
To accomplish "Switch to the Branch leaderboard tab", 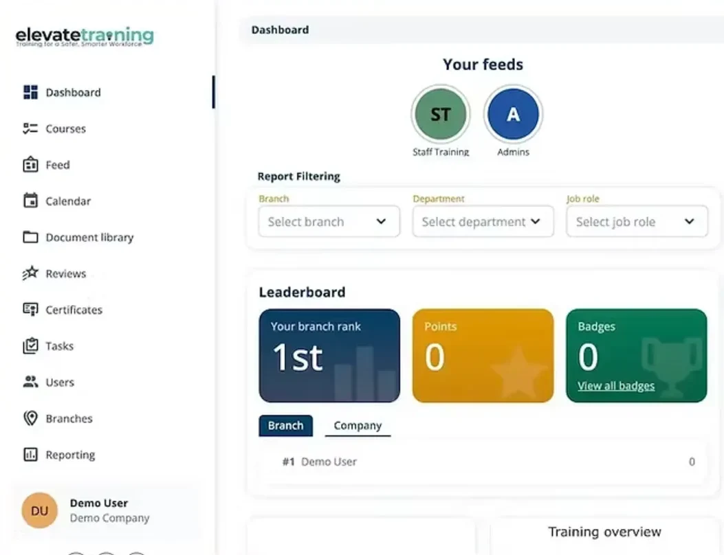I will [286, 425].
